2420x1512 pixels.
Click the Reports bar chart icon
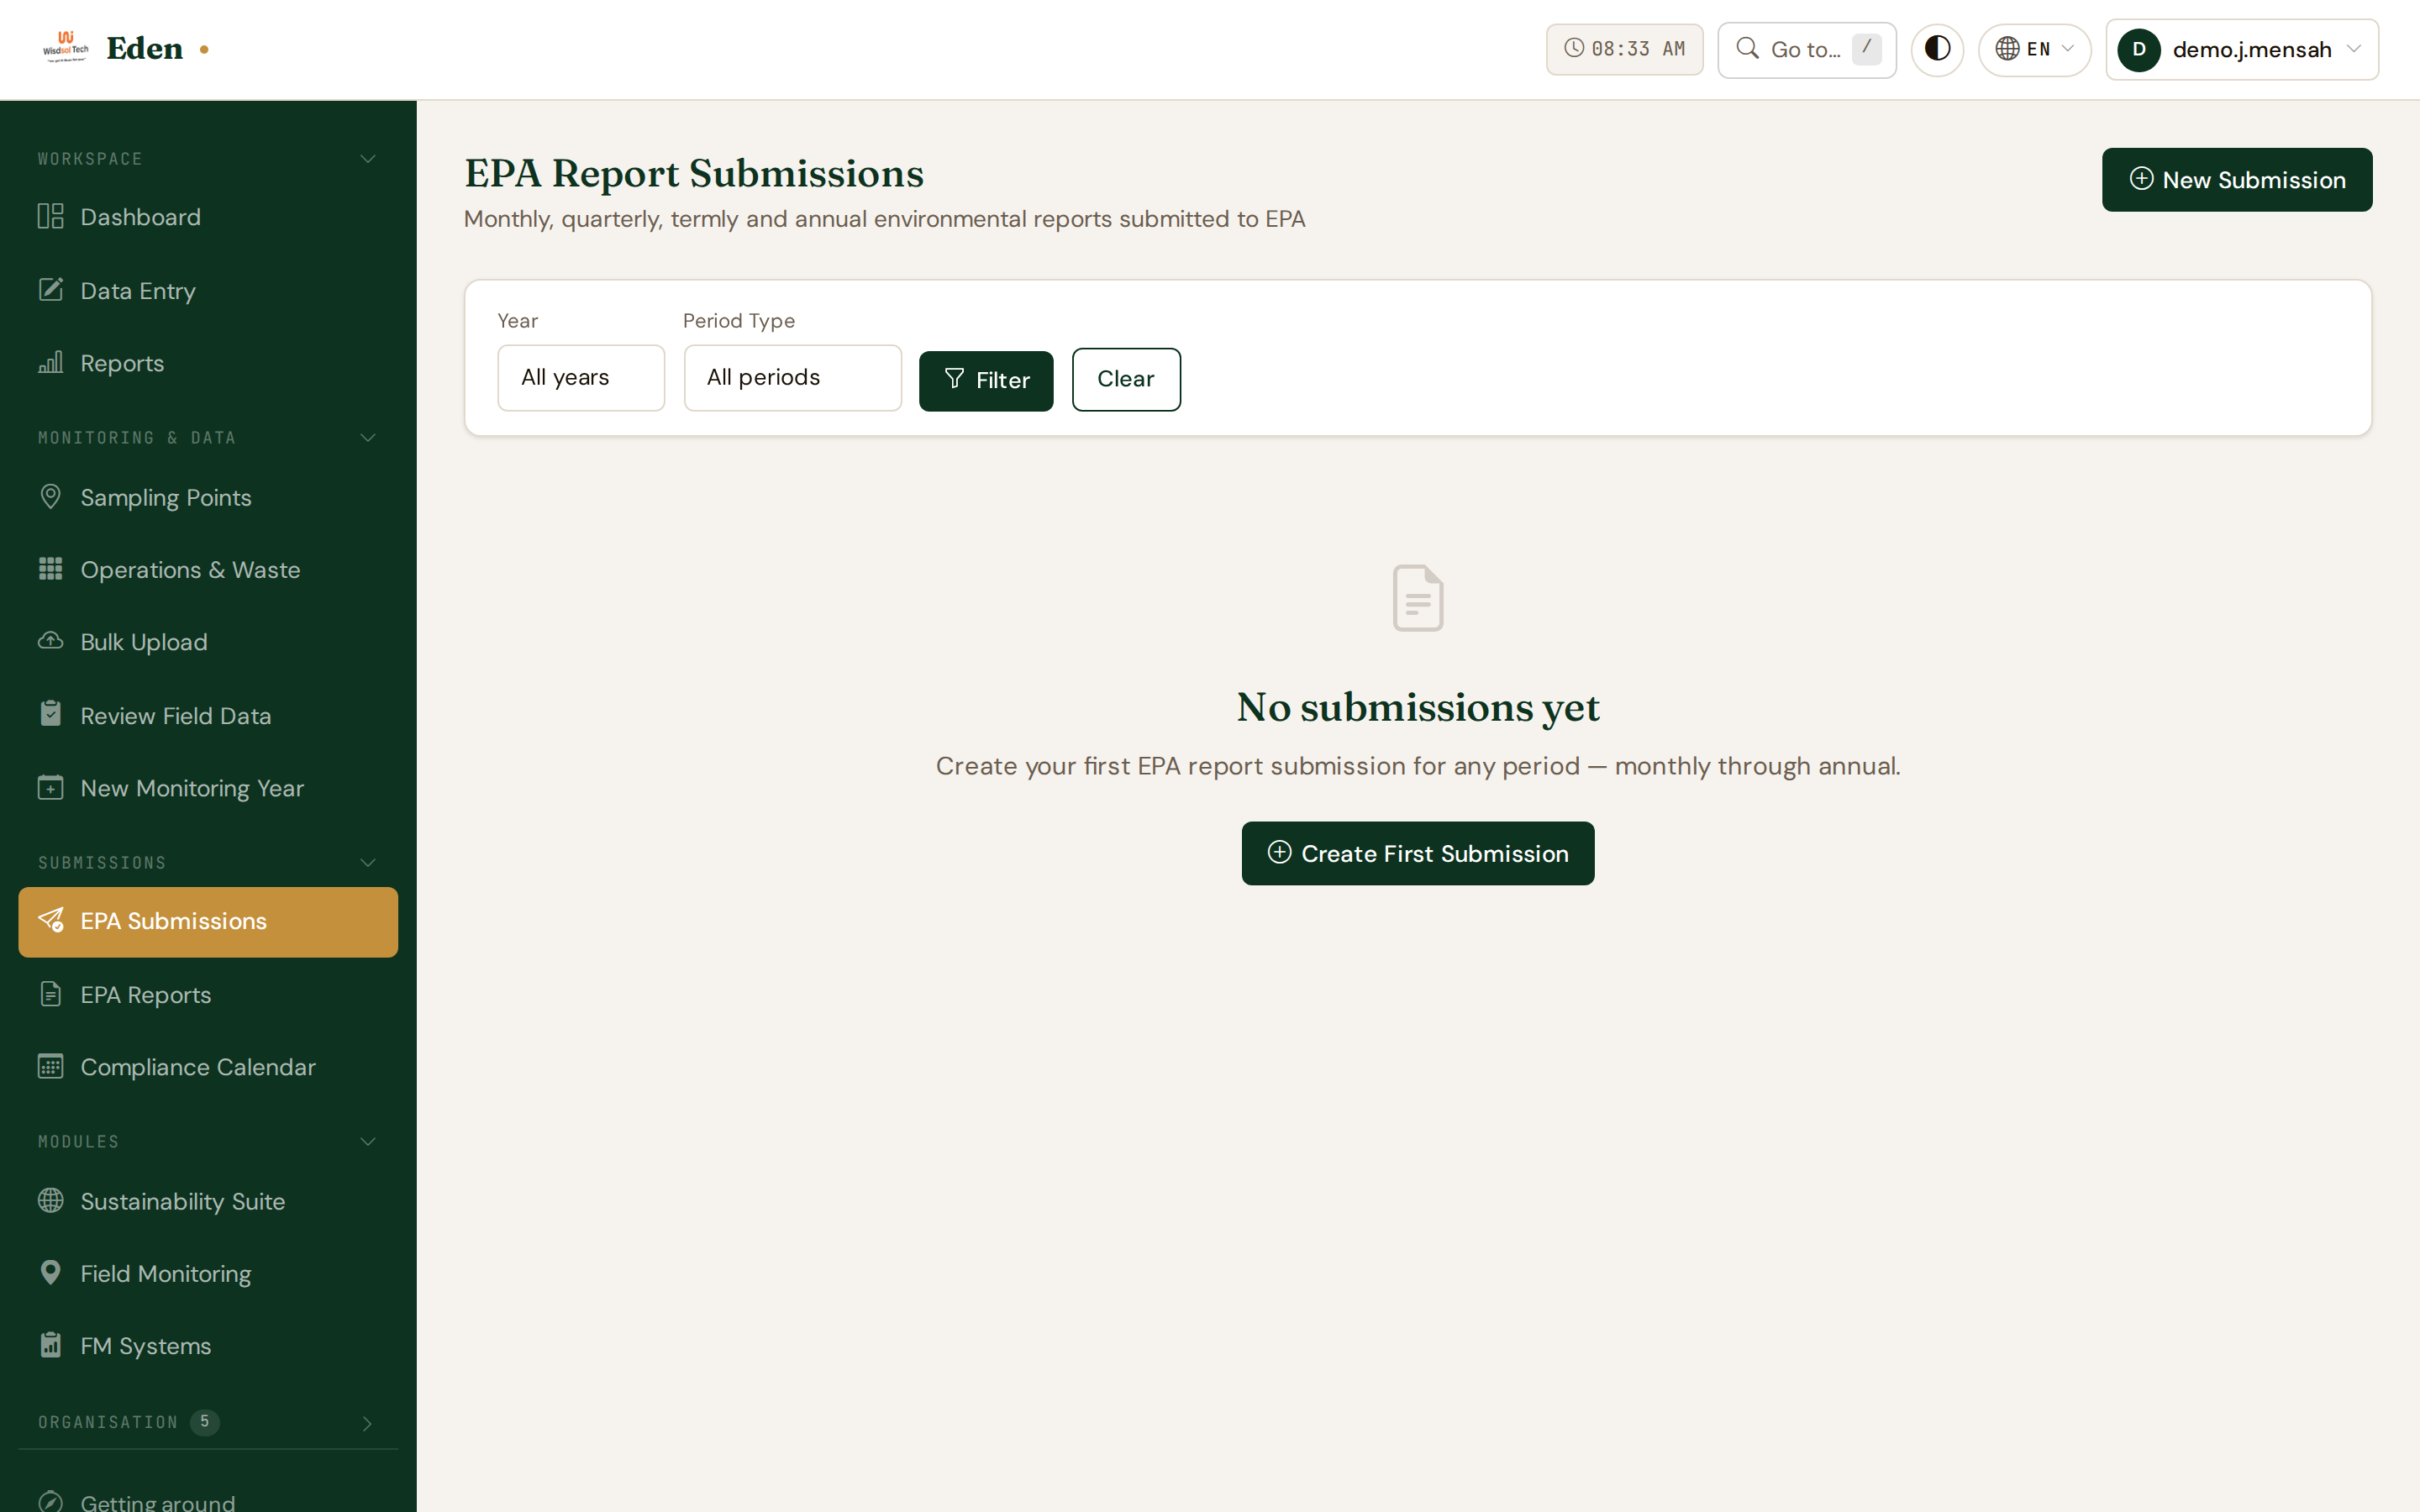coord(50,362)
